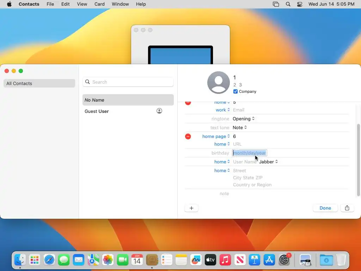The width and height of the screenshot is (361, 271).
Task: Click the date and time in menu bar
Action: pyautogui.click(x=331, y=4)
